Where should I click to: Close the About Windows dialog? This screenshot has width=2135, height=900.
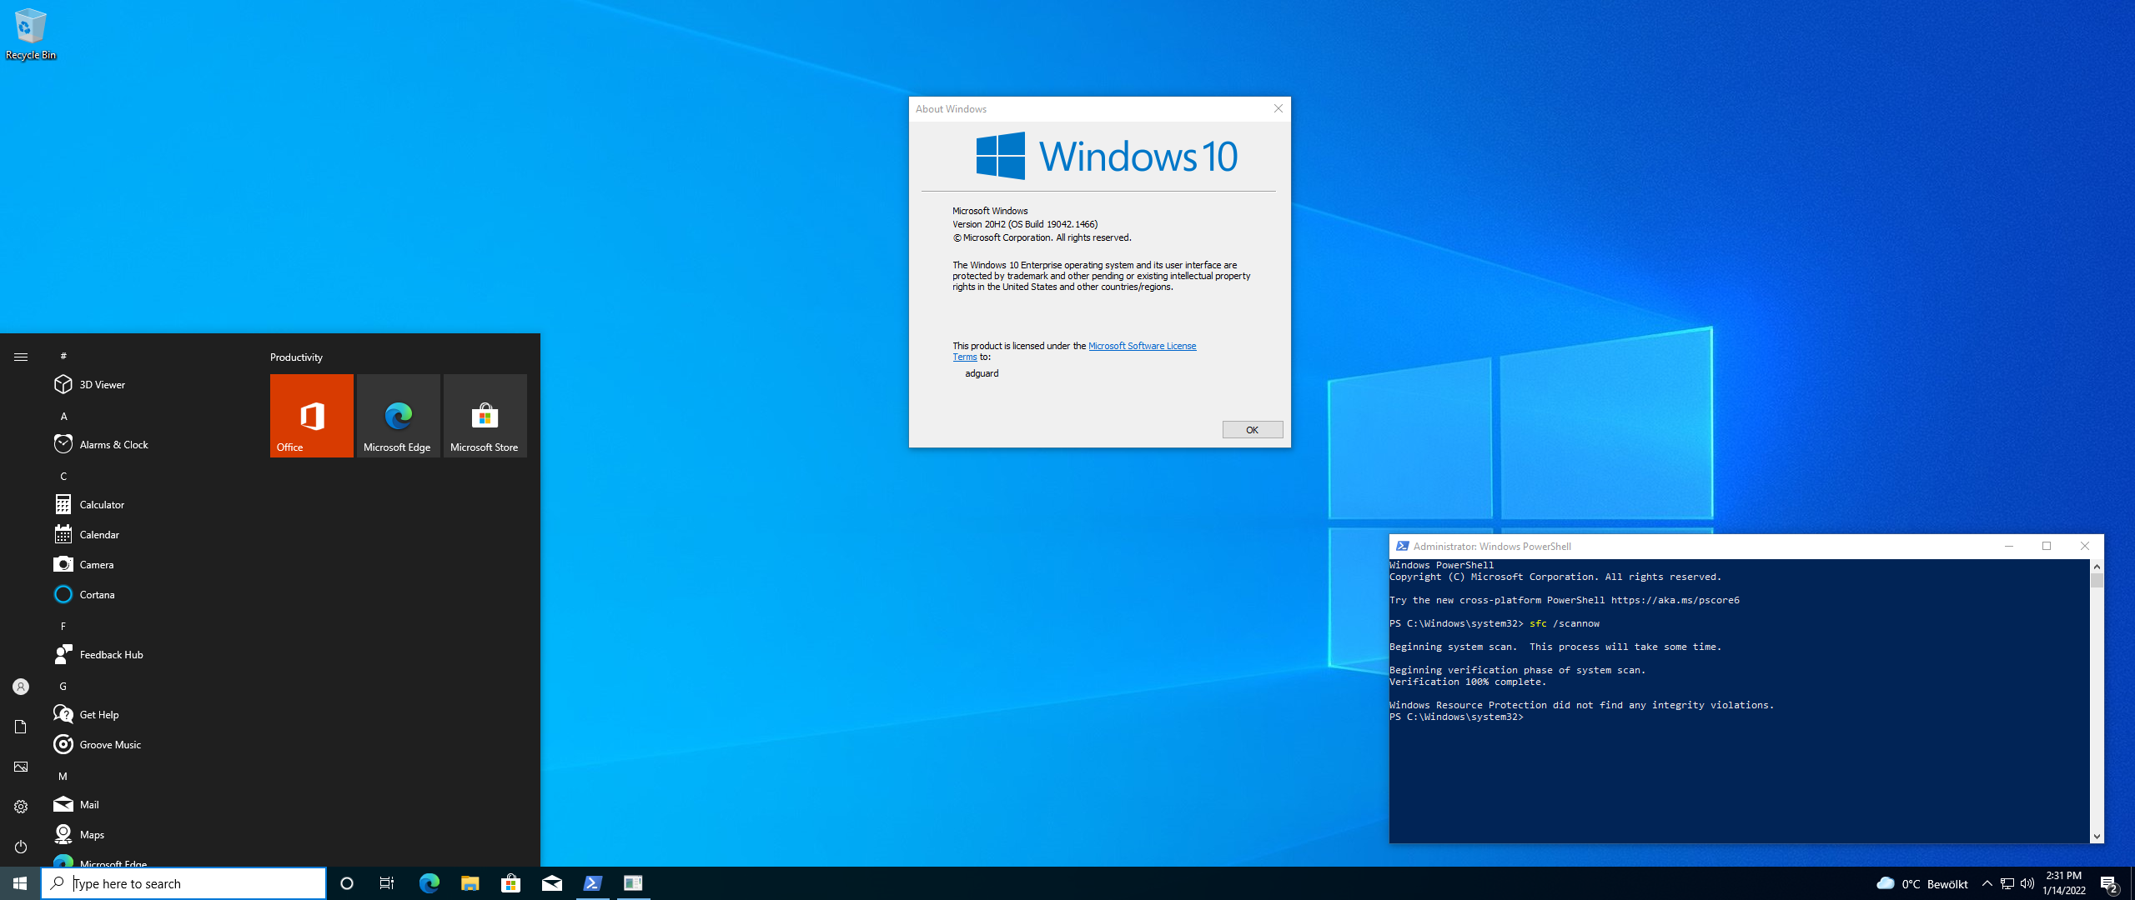point(1278,108)
